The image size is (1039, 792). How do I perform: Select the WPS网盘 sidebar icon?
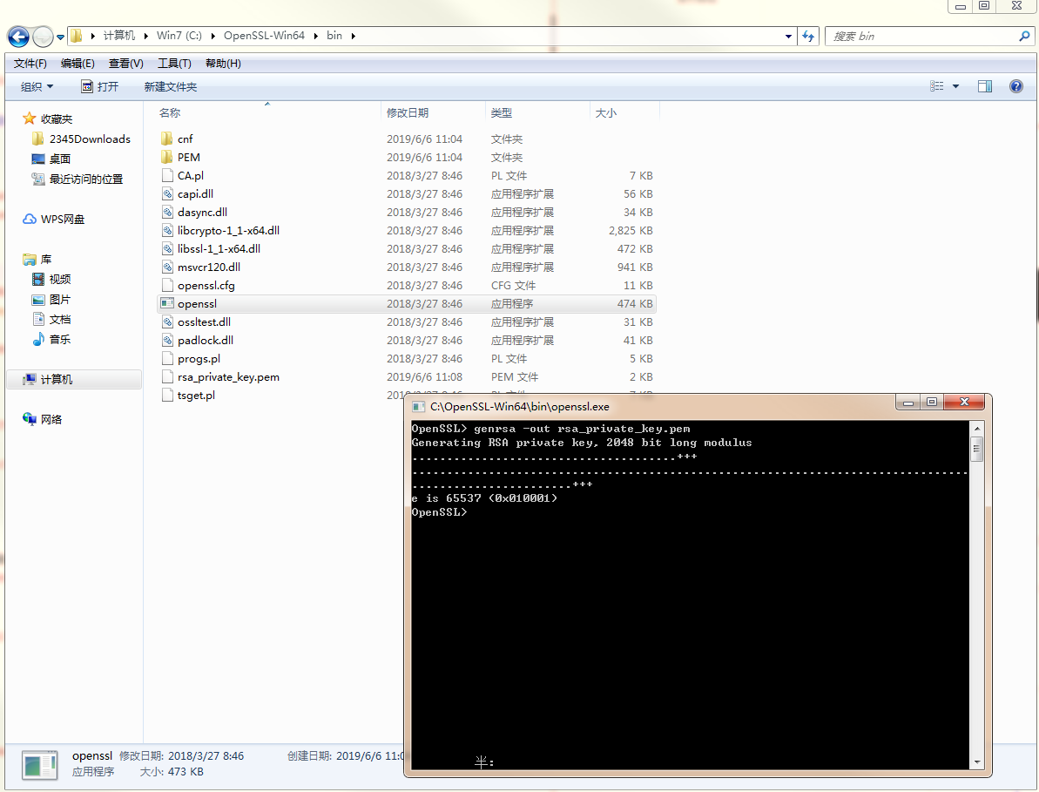30,220
